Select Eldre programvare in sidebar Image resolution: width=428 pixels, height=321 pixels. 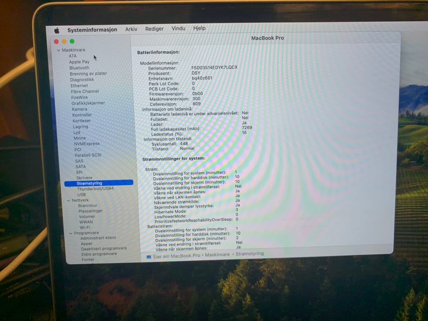(99, 254)
